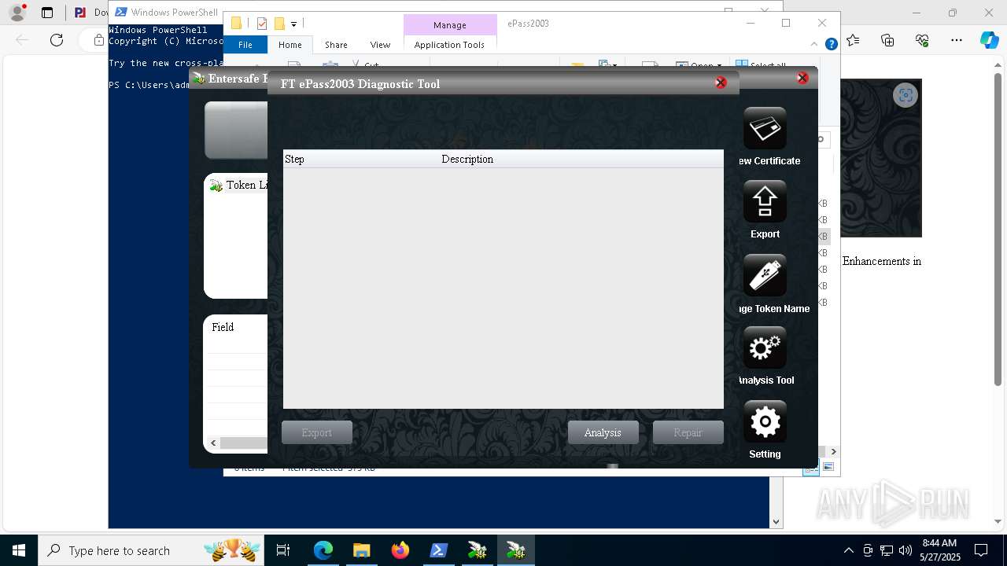The width and height of the screenshot is (1007, 566).
Task: Open the View Certificate card icon
Action: click(765, 128)
